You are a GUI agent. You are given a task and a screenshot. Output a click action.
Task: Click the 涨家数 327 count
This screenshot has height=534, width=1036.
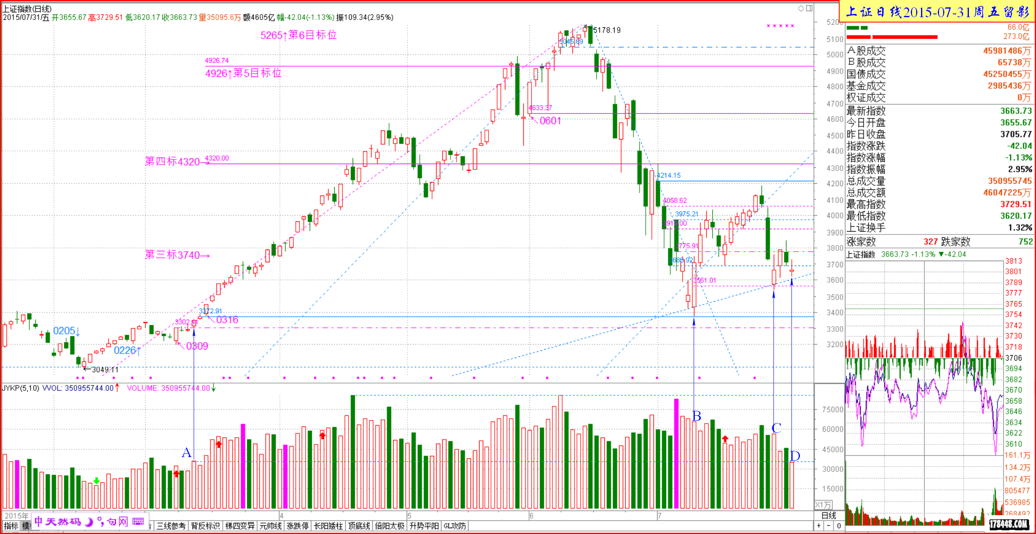point(930,241)
